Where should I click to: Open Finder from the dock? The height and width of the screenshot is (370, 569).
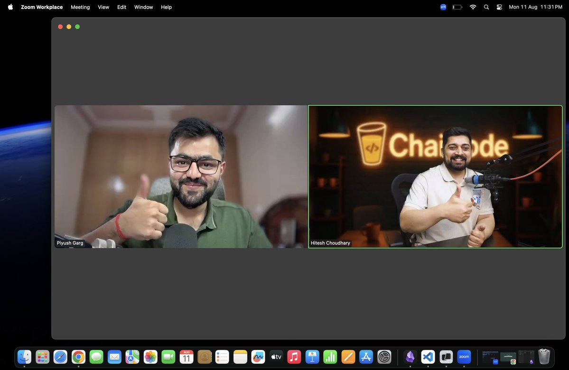[x=24, y=357]
